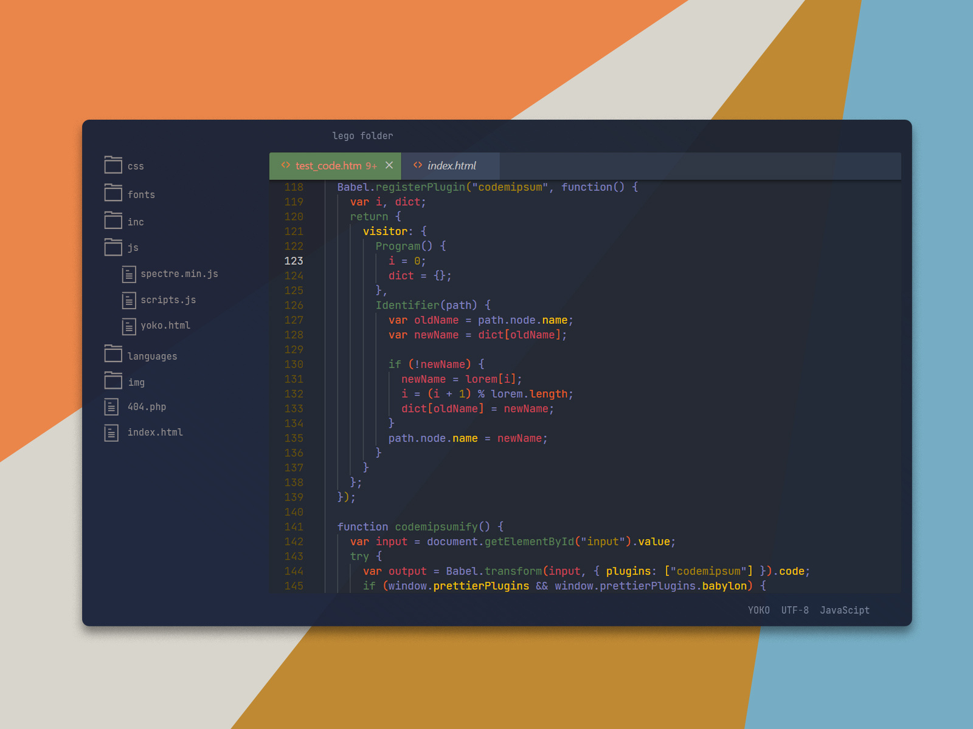Expand the inc folder

click(135, 222)
